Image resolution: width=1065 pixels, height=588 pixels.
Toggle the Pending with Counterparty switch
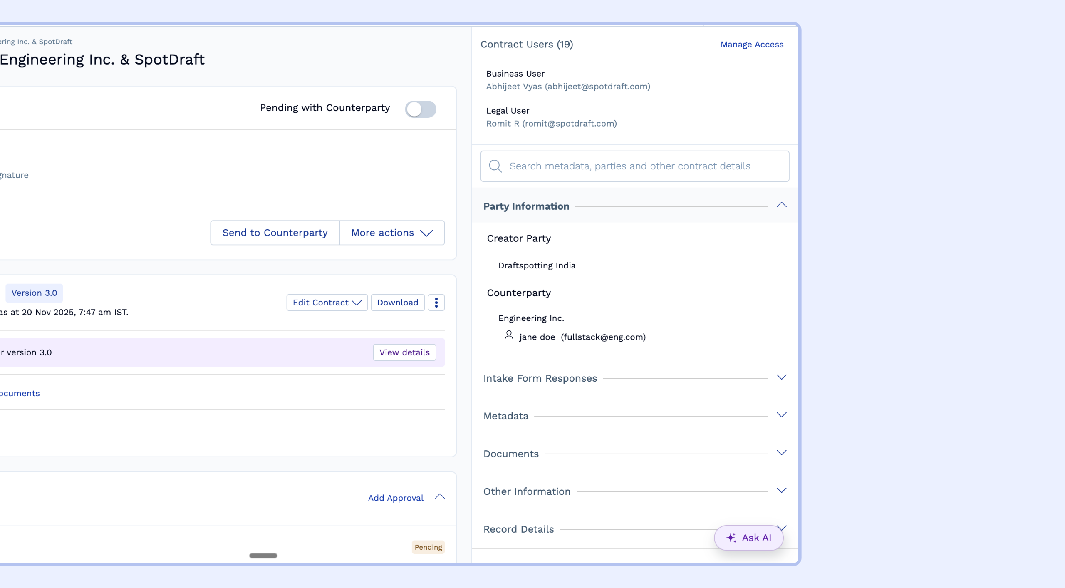coord(421,109)
